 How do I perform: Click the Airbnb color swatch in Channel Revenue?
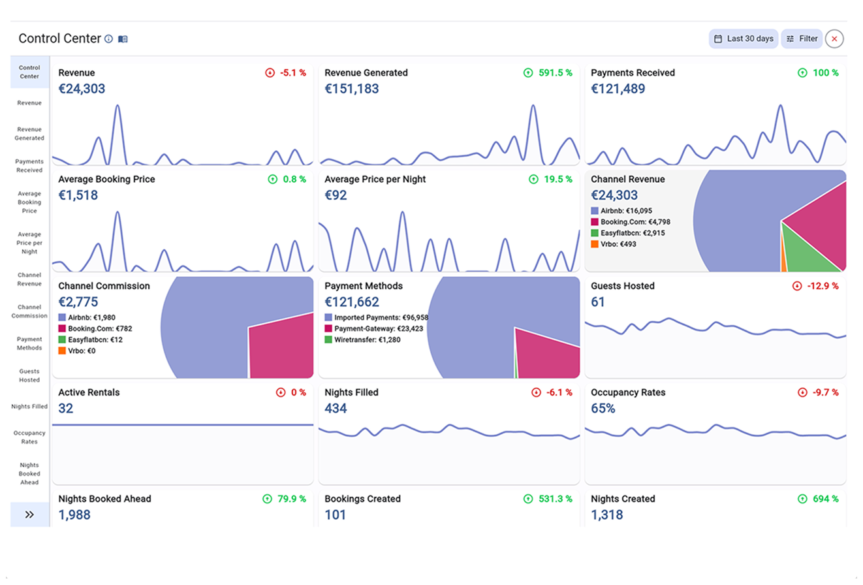595,211
